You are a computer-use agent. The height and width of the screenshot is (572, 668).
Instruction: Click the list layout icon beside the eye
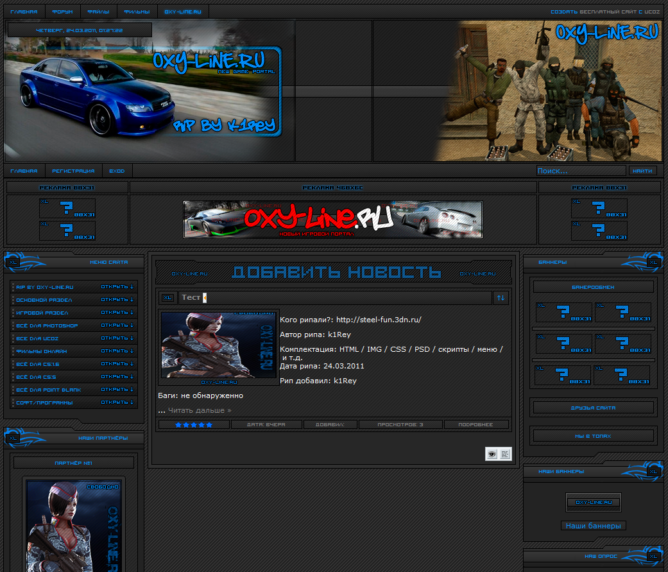point(505,455)
